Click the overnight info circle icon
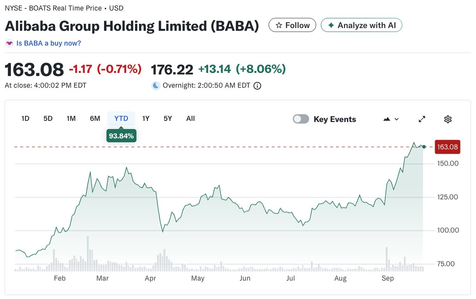 (x=257, y=86)
